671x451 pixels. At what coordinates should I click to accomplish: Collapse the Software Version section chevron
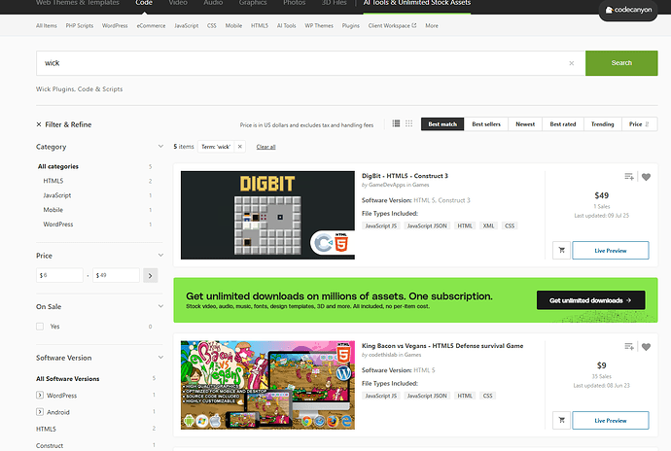(160, 357)
